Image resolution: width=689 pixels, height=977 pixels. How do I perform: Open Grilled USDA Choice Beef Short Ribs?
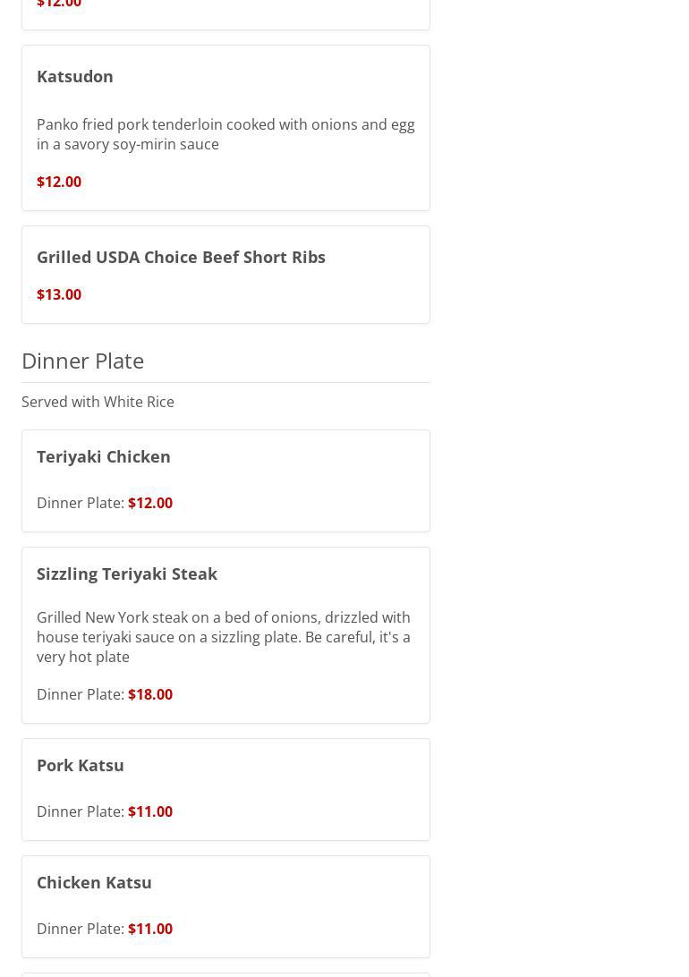click(x=181, y=257)
